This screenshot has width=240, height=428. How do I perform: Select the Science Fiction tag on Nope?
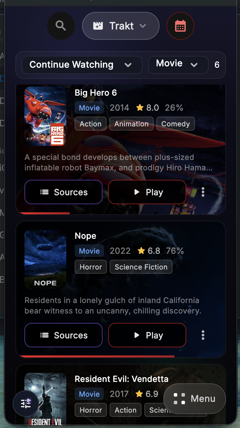point(141,267)
